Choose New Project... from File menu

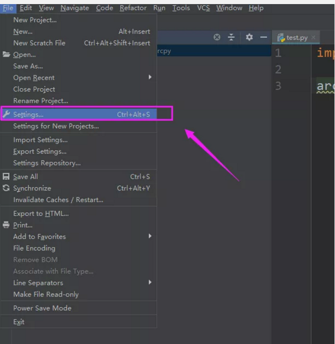pyautogui.click(x=79, y=20)
